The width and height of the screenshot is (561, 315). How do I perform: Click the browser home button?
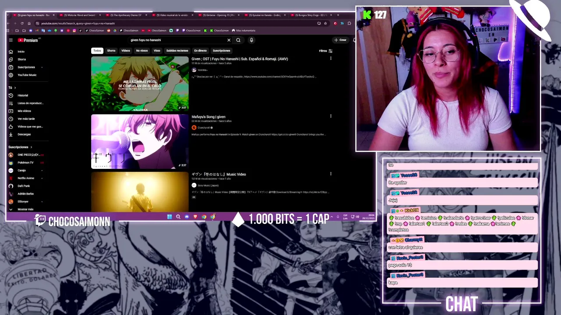pos(29,23)
